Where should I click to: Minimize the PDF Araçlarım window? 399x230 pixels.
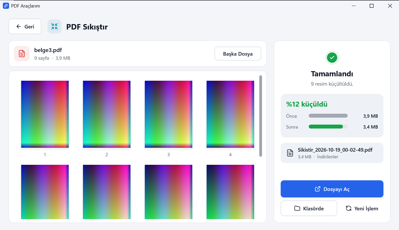click(354, 6)
